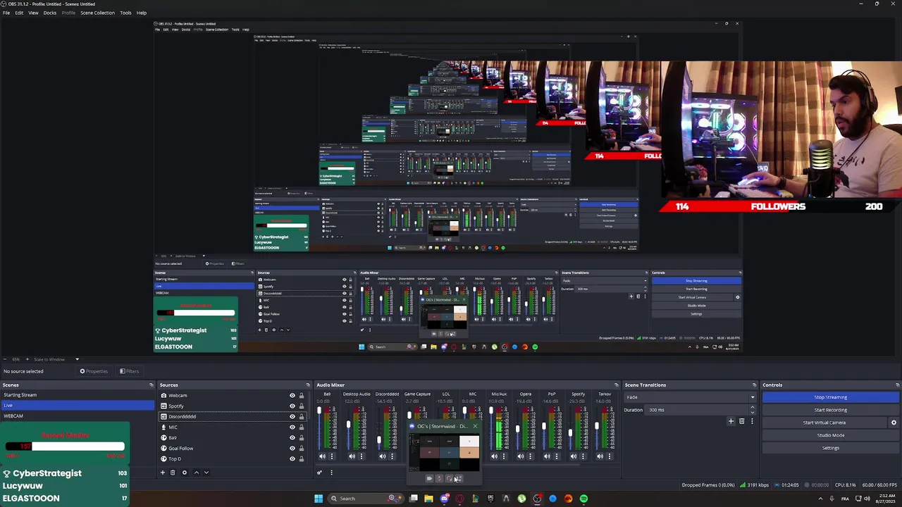902x507 pixels.
Task: Open the Scene Collection menu
Action: 97,13
